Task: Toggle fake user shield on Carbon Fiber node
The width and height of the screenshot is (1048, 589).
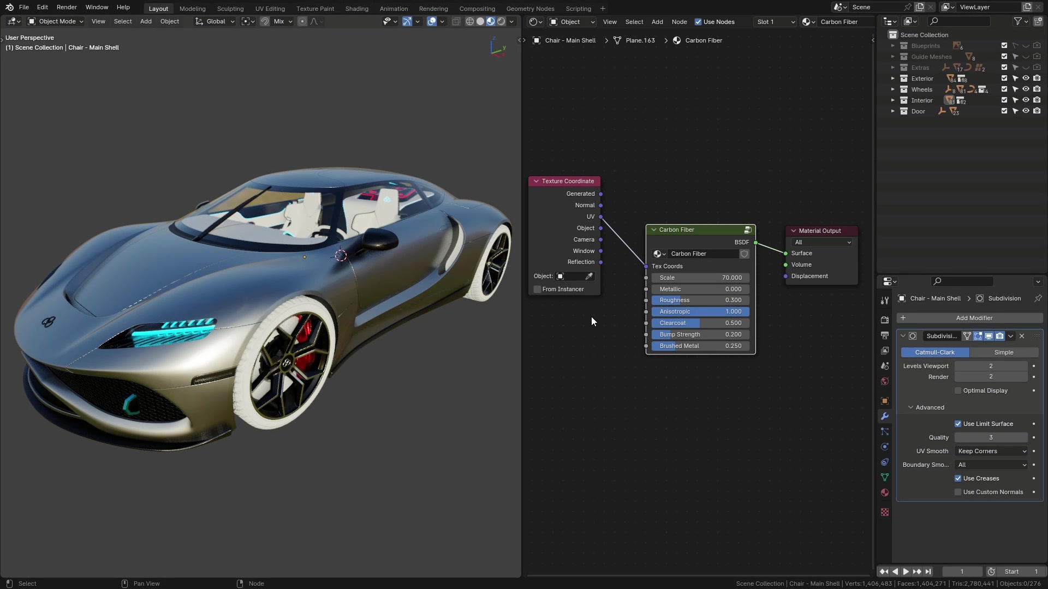Action: click(744, 254)
